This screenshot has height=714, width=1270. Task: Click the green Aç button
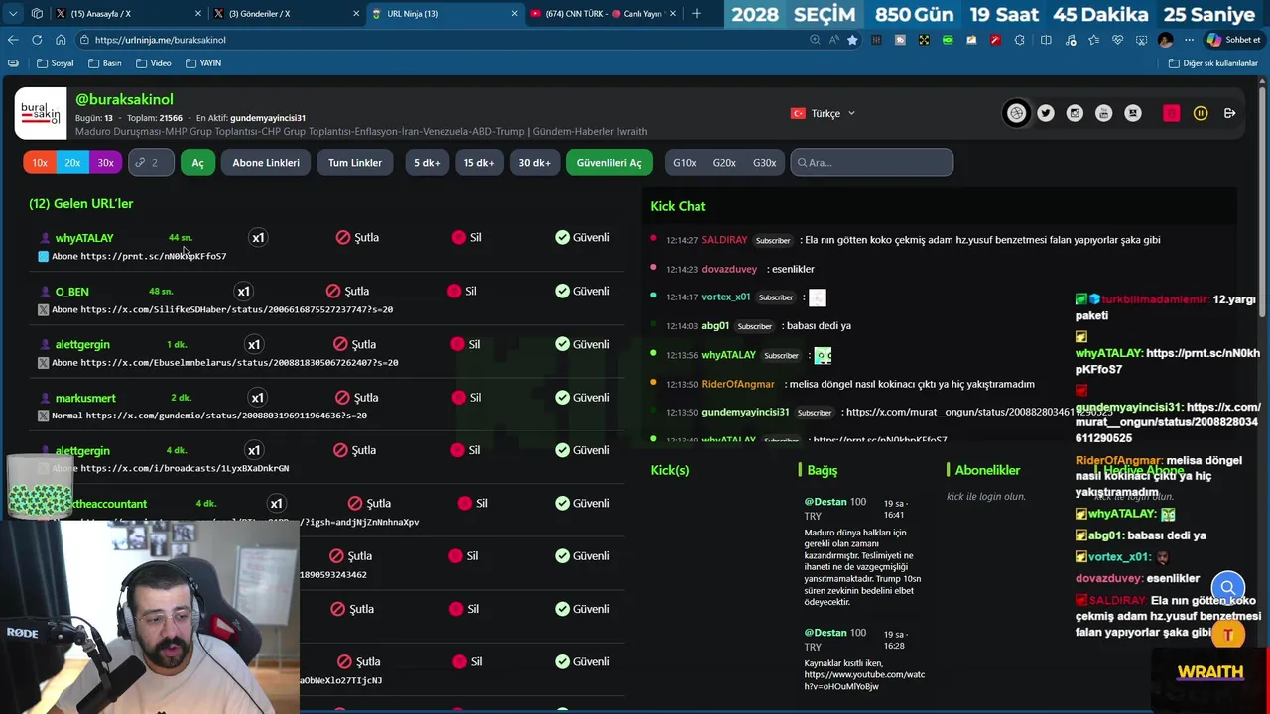(197, 162)
